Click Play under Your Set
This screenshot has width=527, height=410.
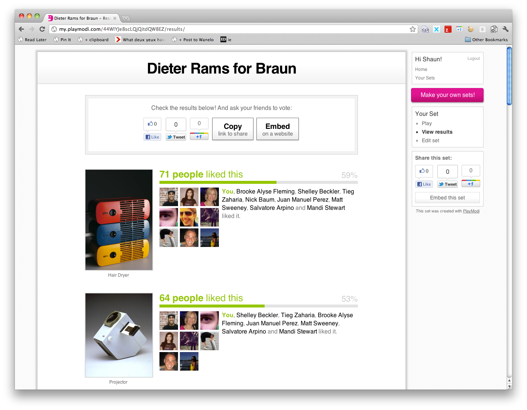[x=427, y=123]
